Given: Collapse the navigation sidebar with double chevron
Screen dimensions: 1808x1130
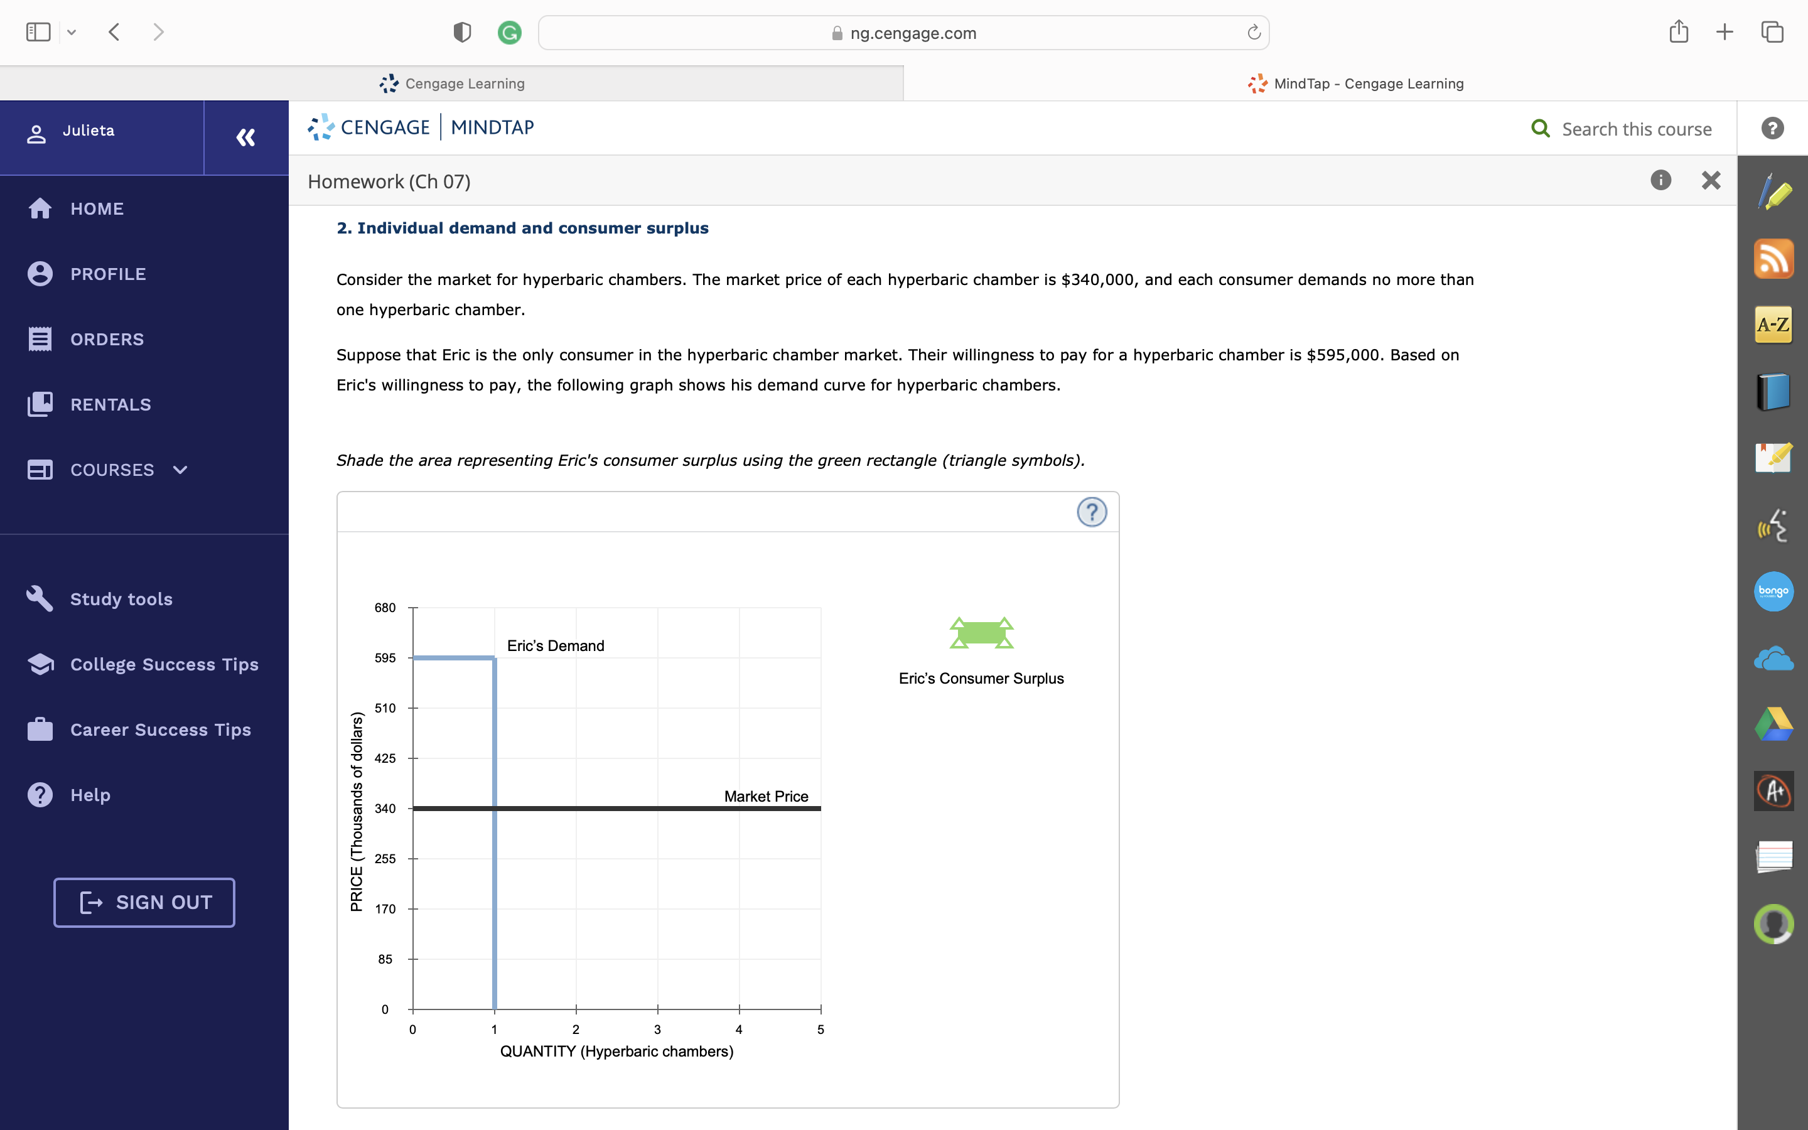Looking at the screenshot, I should point(246,137).
